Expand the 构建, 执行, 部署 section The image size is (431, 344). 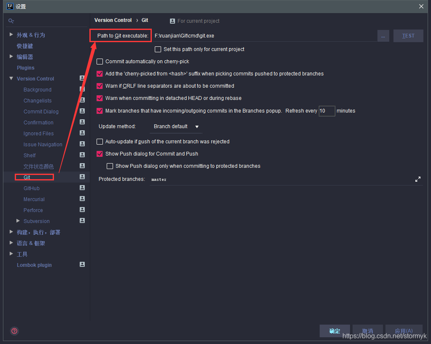click(11, 232)
